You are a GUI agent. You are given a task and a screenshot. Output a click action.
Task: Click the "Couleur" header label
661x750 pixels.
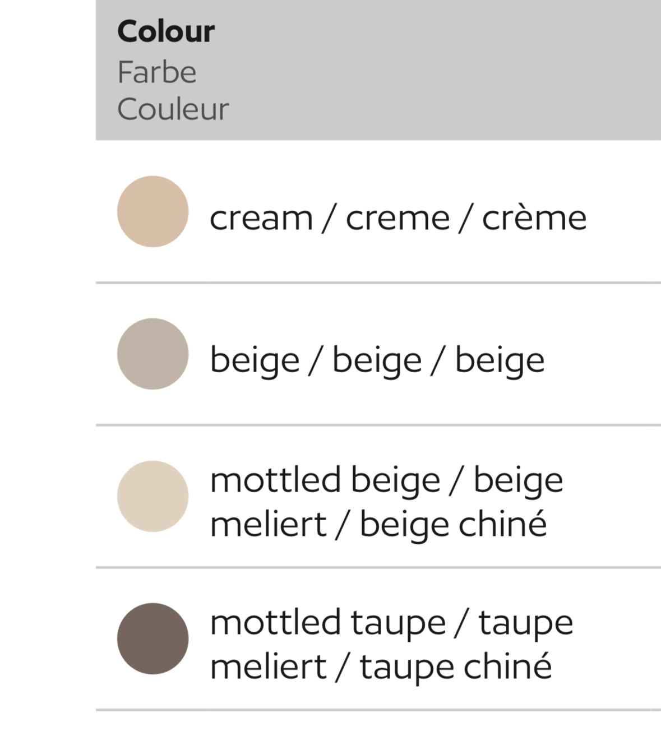pos(173,109)
